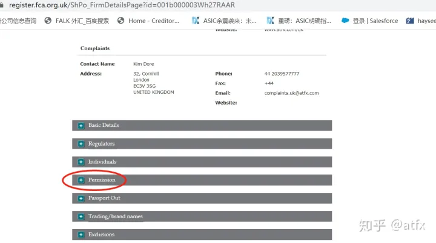Click the Salesforce cloud bookmark icon

[x=345, y=21]
